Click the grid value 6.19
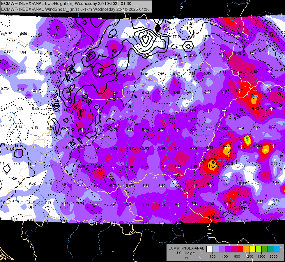 (35, 128)
